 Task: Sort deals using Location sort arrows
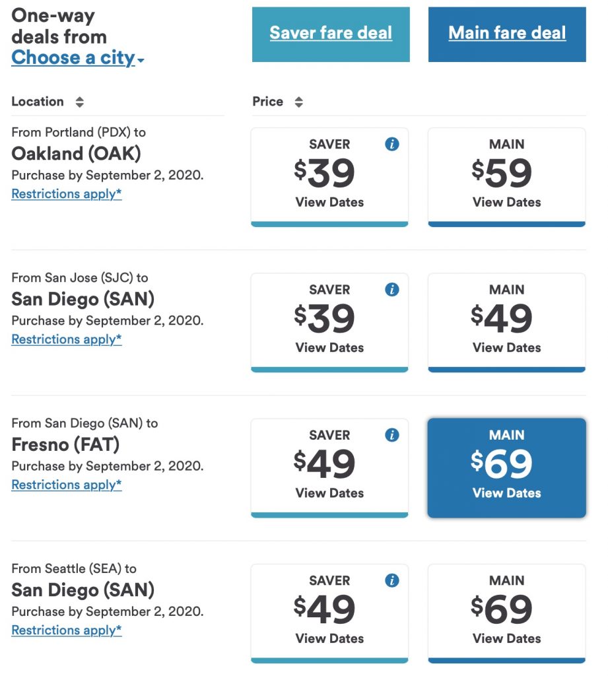80,102
